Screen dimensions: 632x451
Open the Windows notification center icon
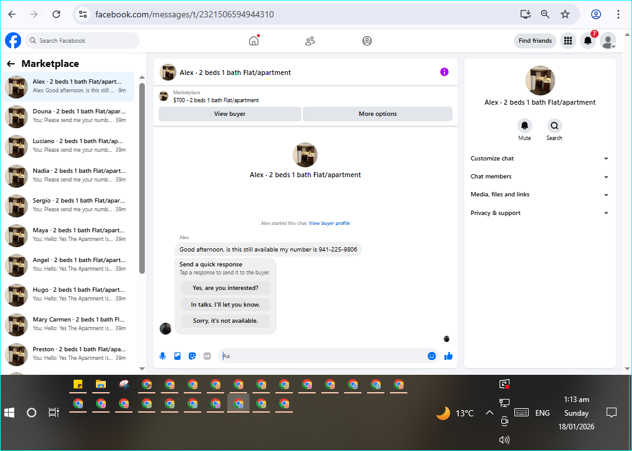[x=612, y=413]
